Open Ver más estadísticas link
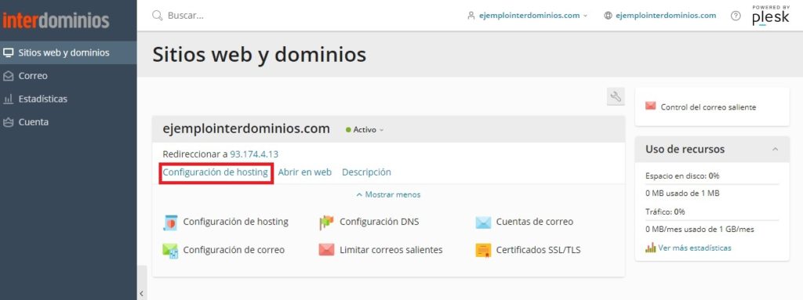 (x=695, y=248)
